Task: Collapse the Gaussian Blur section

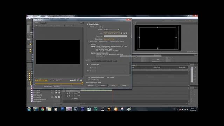Action: 87,65
